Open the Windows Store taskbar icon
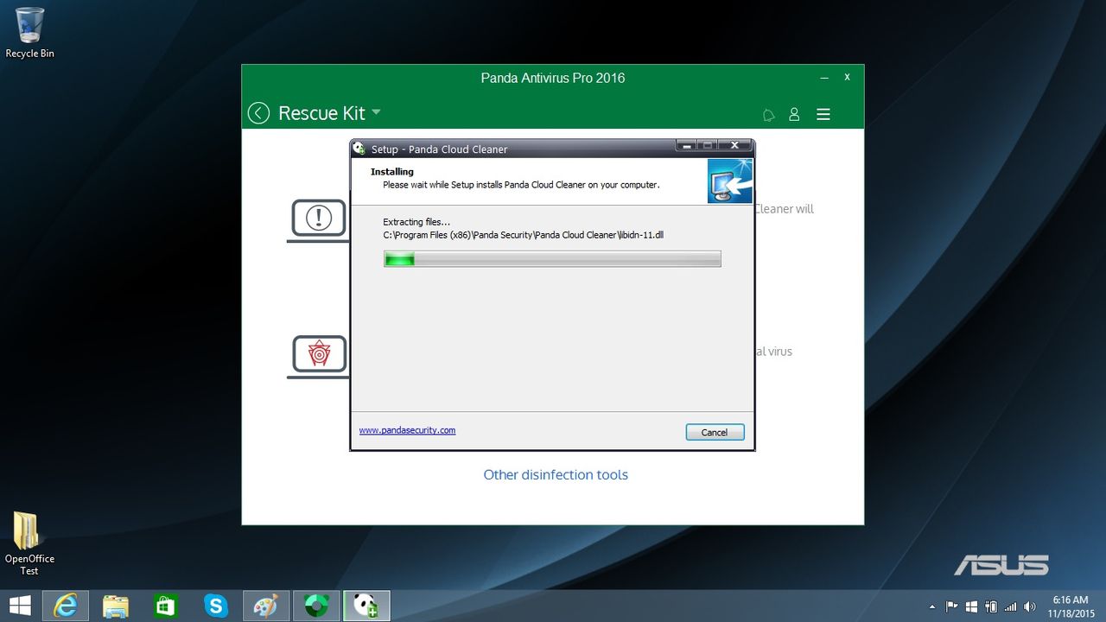This screenshot has width=1106, height=622. 166,606
